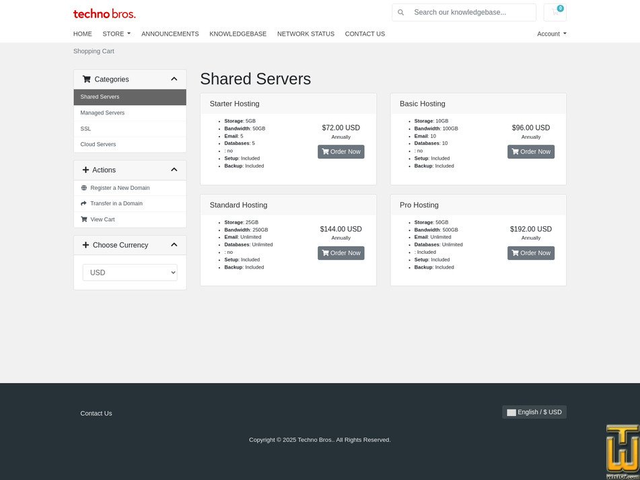Image resolution: width=640 pixels, height=480 pixels.
Task: Click the Transfer in a Domain arrow icon
Action: (84, 203)
